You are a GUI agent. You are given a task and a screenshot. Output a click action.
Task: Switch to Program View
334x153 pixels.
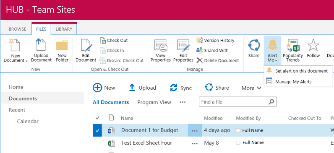[x=154, y=102]
